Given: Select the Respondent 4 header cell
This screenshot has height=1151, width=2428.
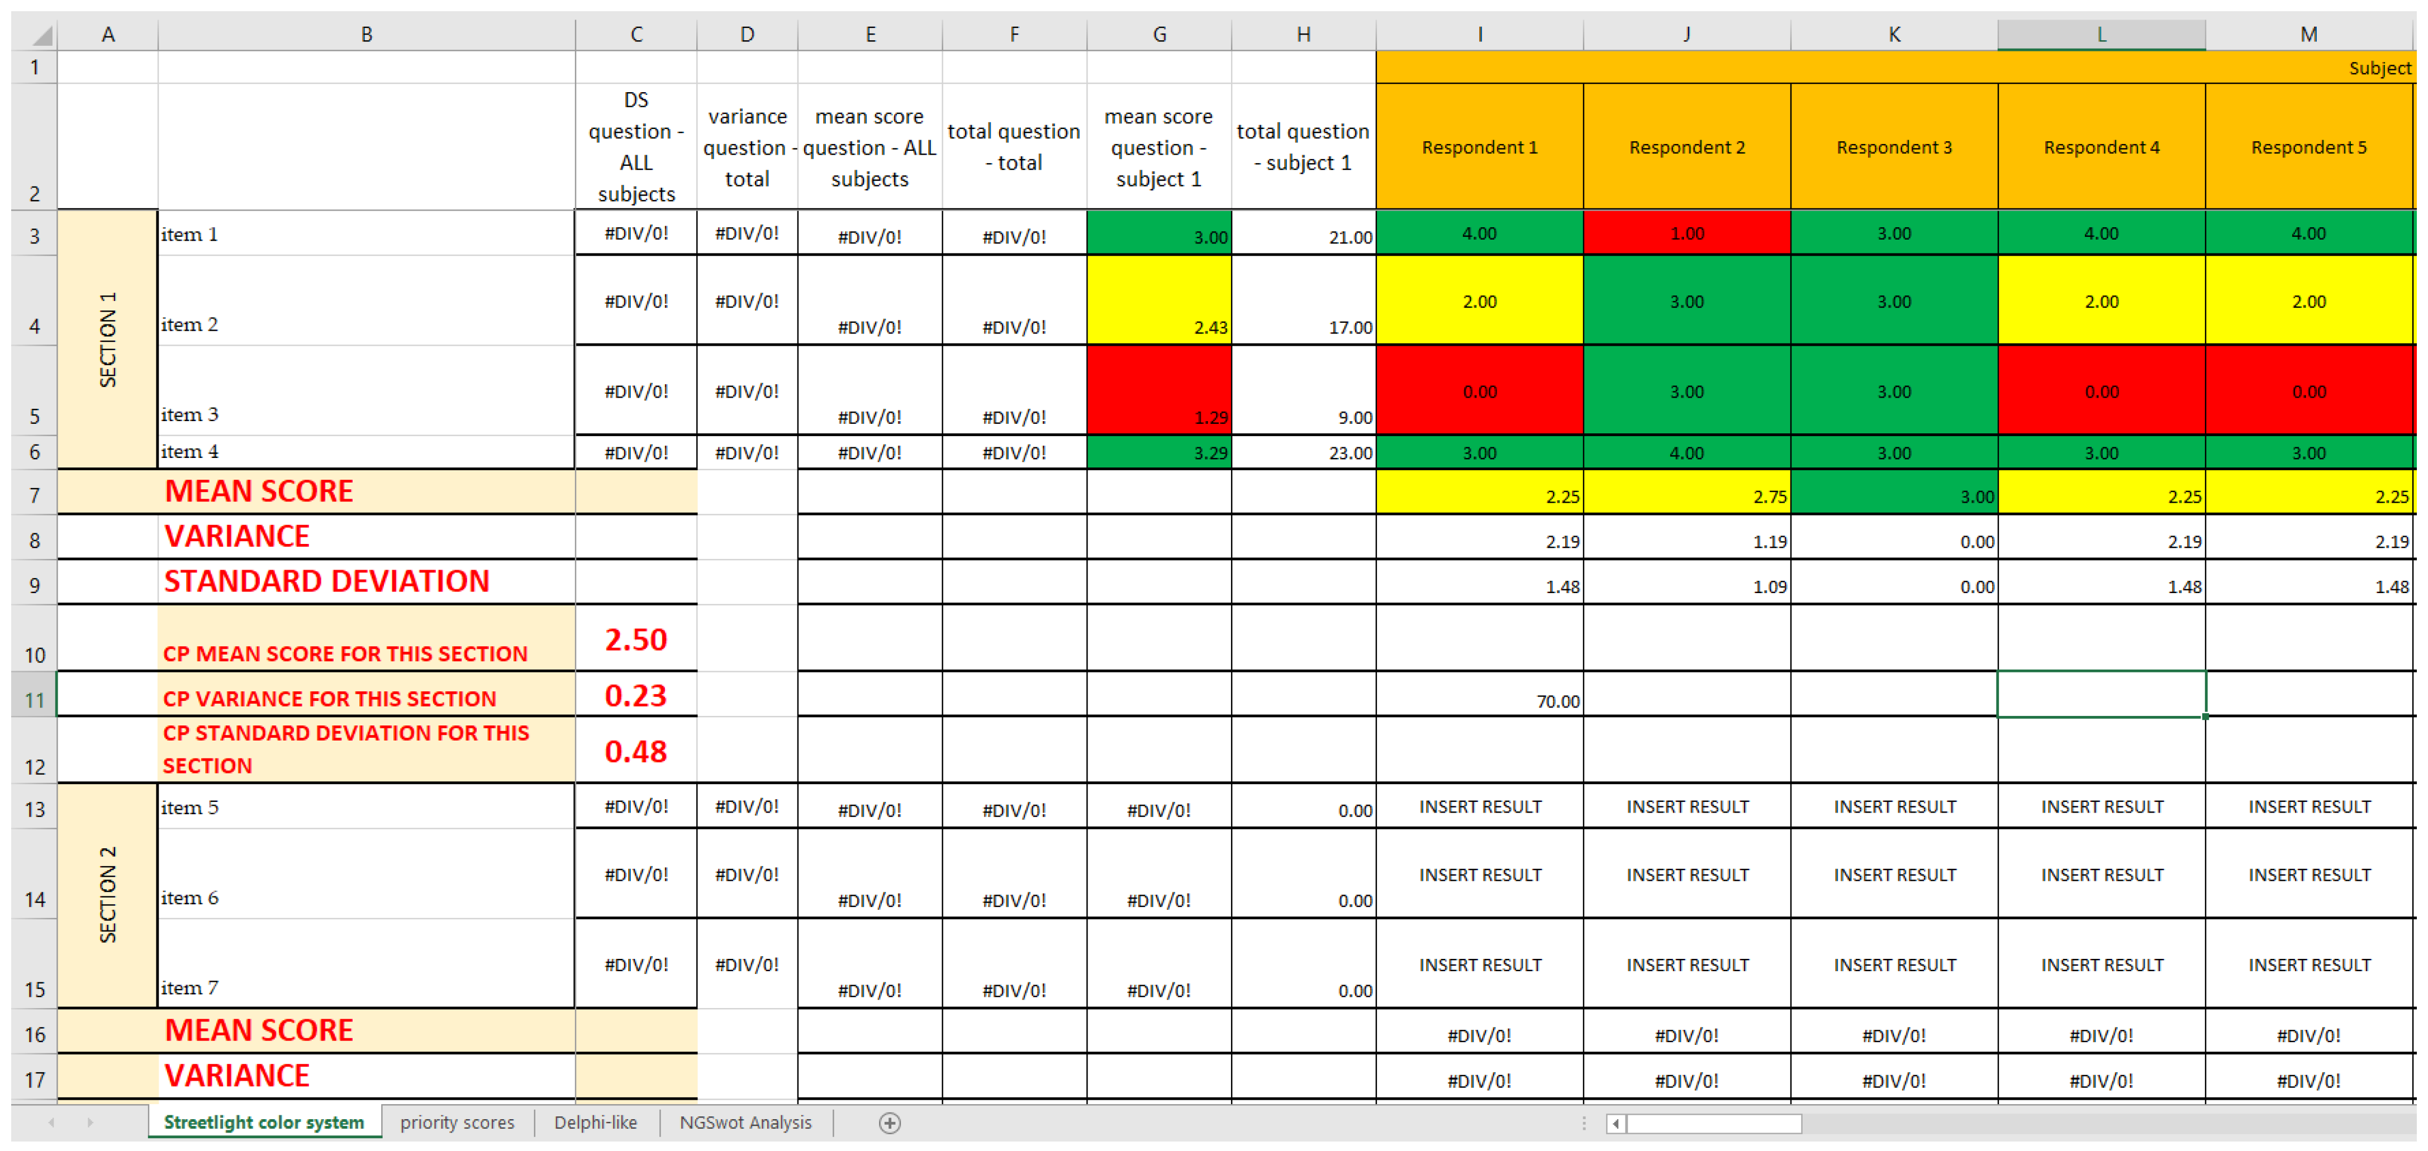Looking at the screenshot, I should click(2101, 147).
